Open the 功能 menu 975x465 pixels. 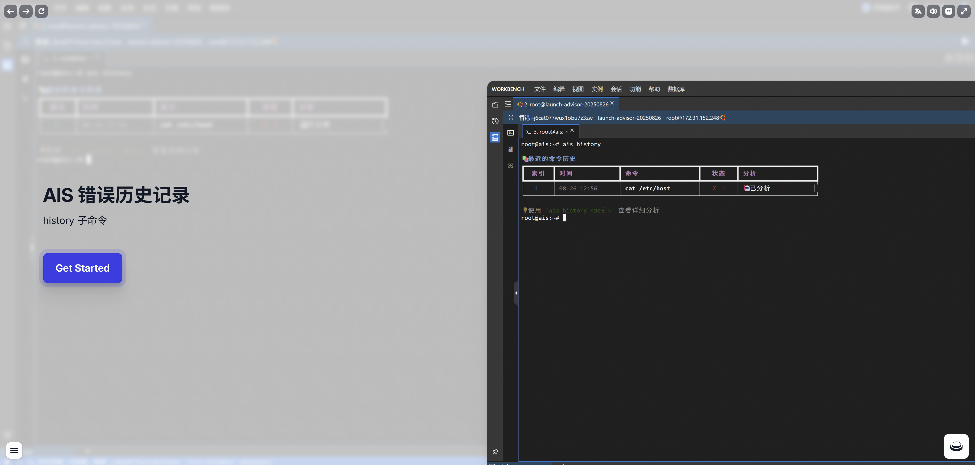(x=635, y=89)
